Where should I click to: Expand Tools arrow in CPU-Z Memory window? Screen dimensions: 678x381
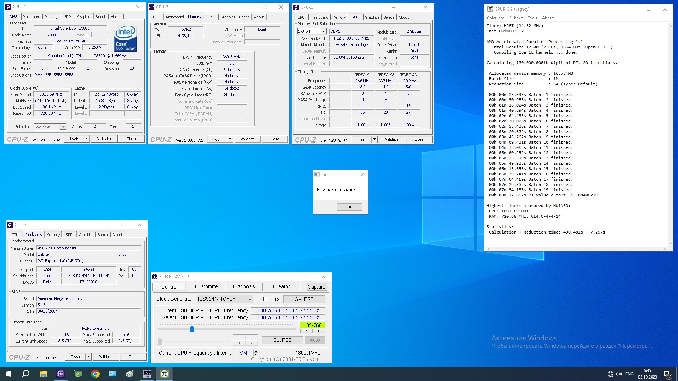click(230, 139)
